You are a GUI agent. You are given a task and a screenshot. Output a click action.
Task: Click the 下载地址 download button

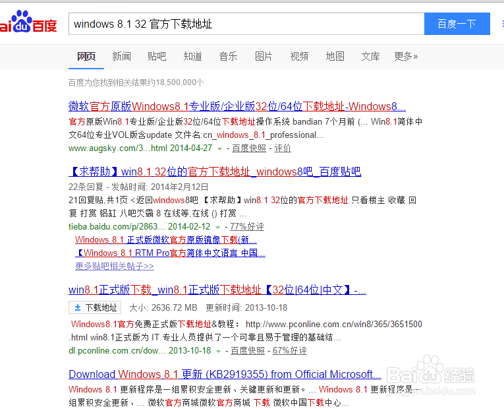[95, 307]
